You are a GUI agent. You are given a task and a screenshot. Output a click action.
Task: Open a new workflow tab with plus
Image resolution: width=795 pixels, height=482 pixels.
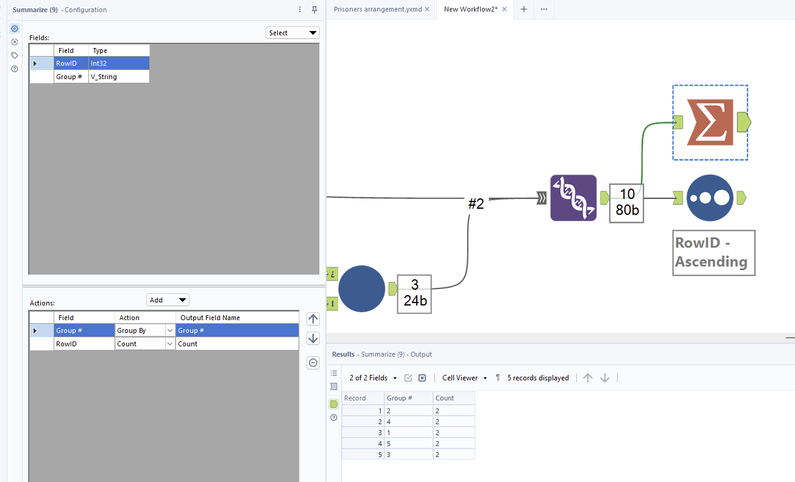(523, 10)
